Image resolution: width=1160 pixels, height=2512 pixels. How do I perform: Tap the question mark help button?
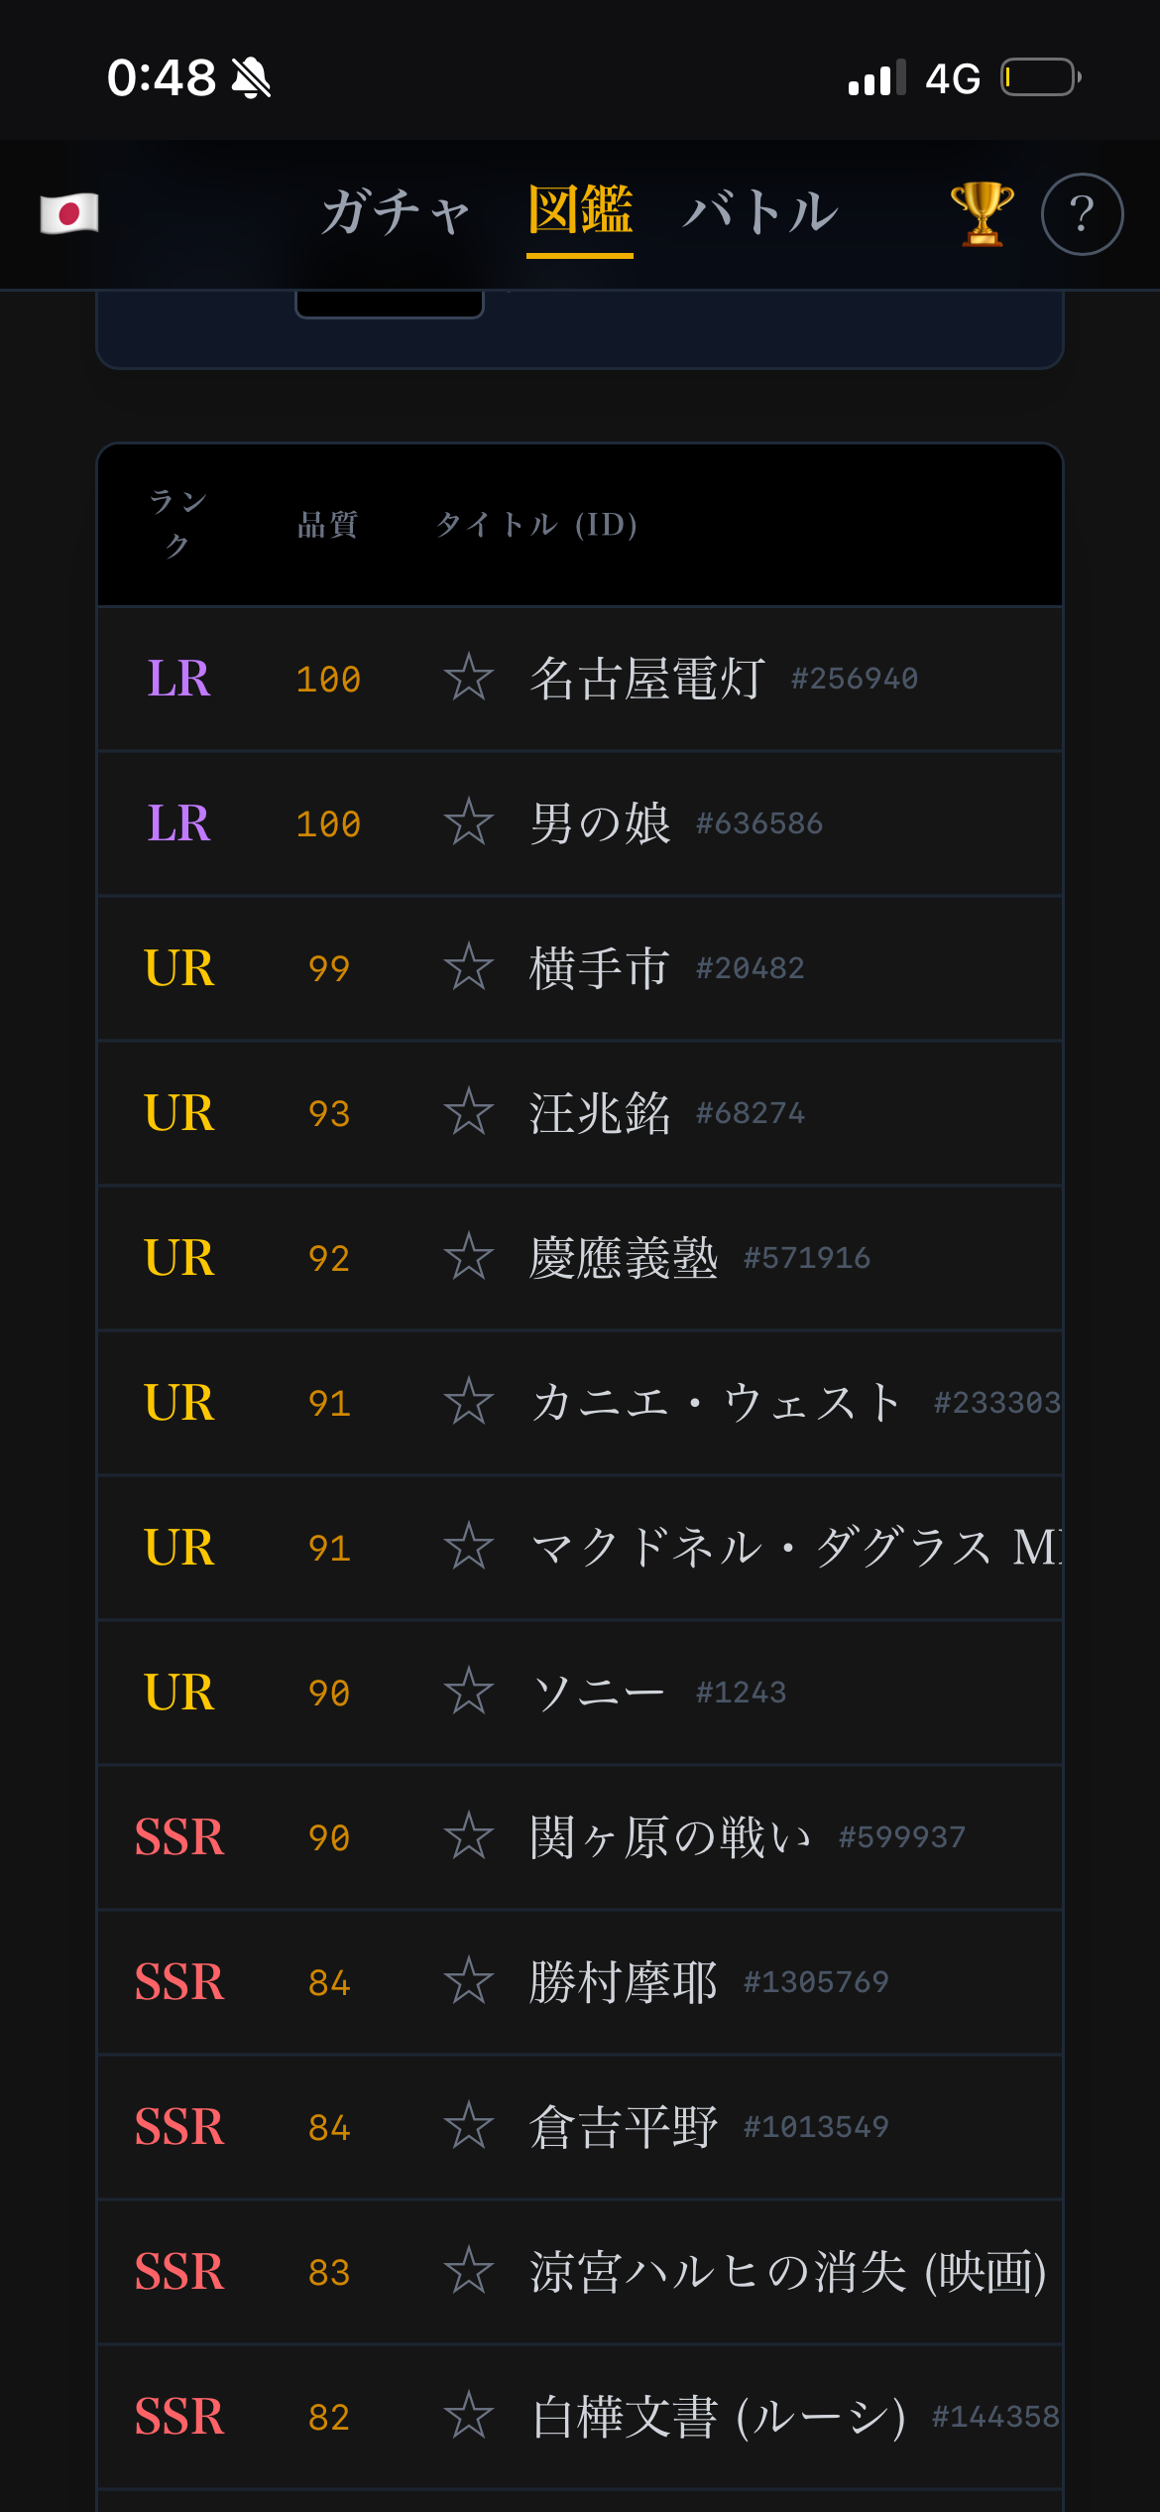[x=1082, y=214]
